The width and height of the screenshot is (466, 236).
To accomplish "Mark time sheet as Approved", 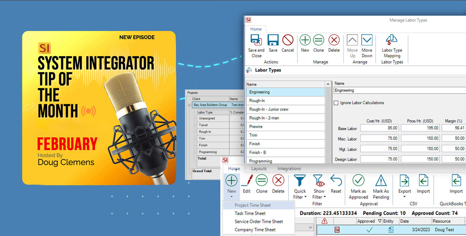I will tap(358, 187).
